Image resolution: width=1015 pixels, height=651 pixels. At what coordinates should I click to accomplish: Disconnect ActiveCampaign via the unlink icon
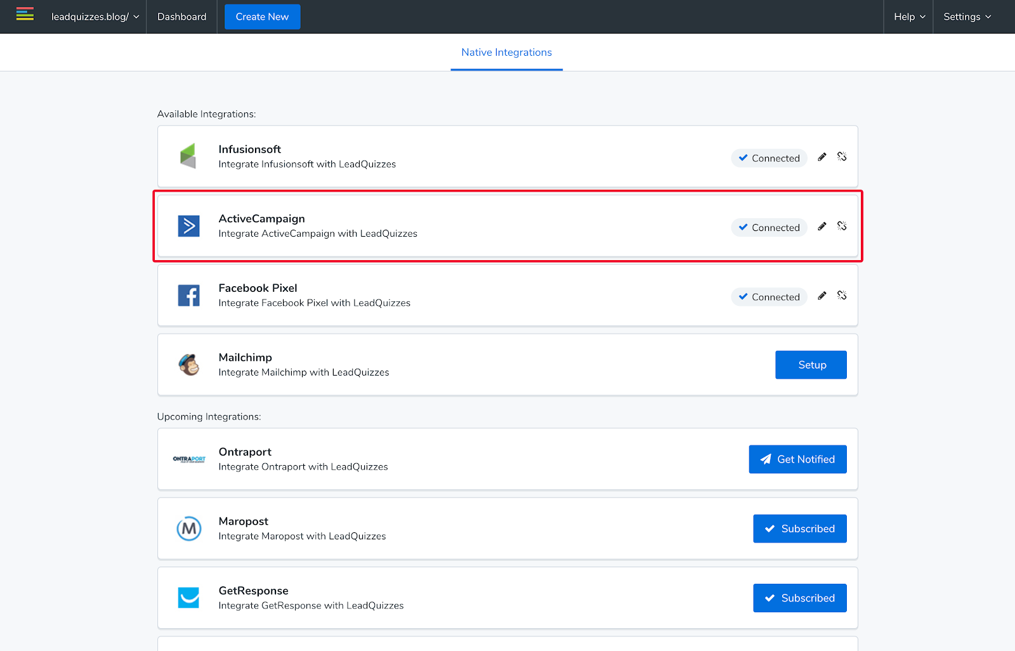tap(842, 226)
